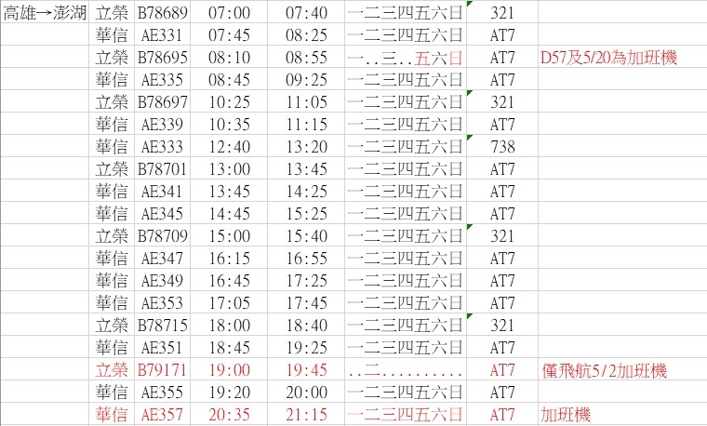Viewport: 707px width, 426px height.
Task: Select arrival time 14:25
Action: coord(307,191)
